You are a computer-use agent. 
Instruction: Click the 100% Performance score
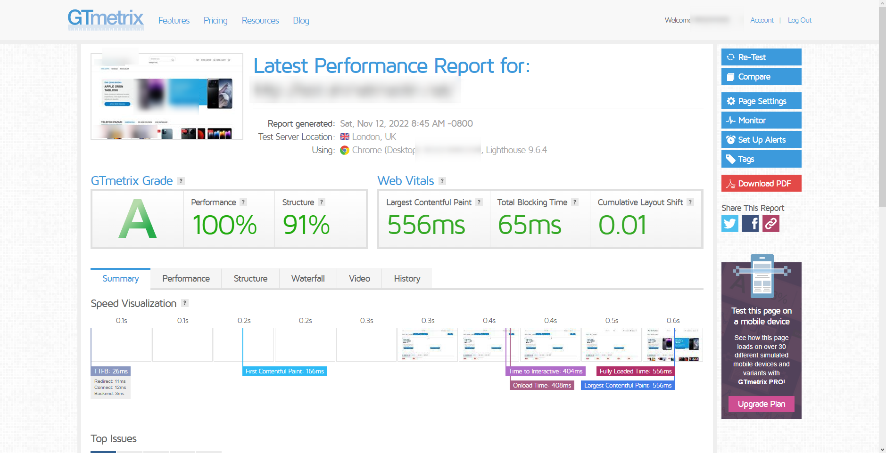coord(224,225)
